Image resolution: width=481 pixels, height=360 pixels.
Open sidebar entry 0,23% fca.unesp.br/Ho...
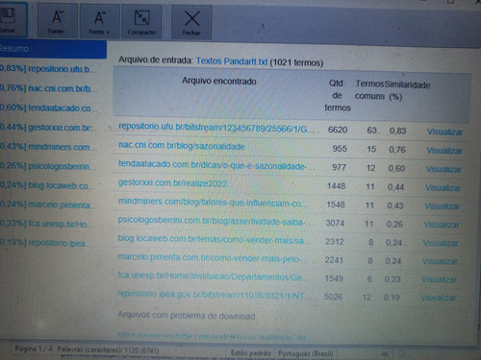coord(46,224)
